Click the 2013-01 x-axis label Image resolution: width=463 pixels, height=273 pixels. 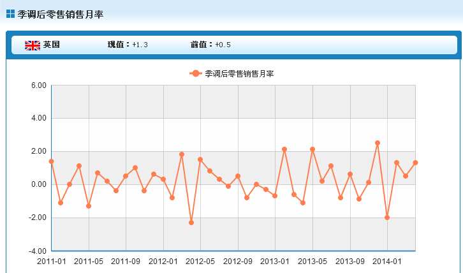pos(276,261)
